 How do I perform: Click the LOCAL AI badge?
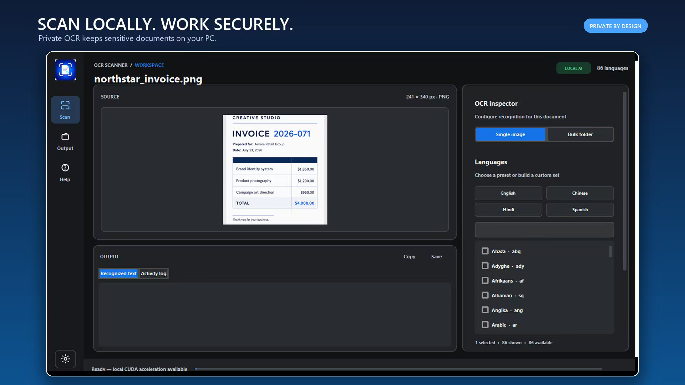pos(573,68)
